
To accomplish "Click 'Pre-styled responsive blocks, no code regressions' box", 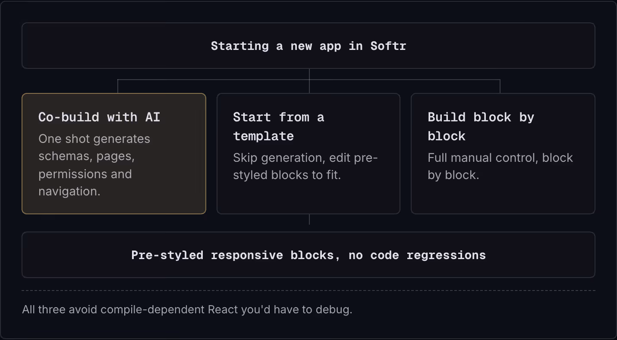I will coord(308,255).
